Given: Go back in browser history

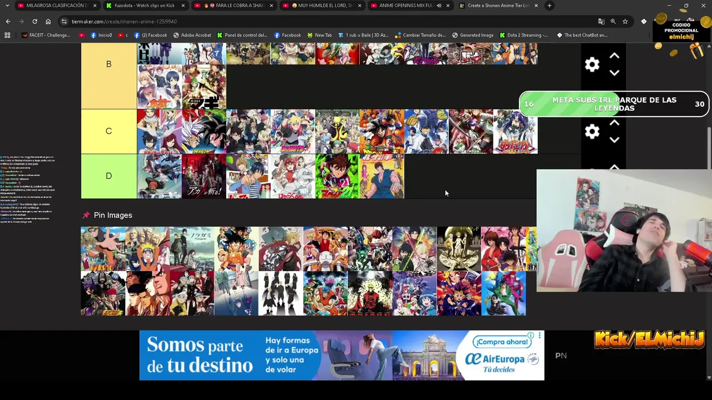Looking at the screenshot, I should pyautogui.click(x=8, y=21).
